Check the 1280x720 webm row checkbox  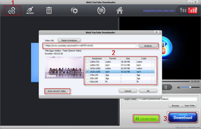[x=87, y=62]
